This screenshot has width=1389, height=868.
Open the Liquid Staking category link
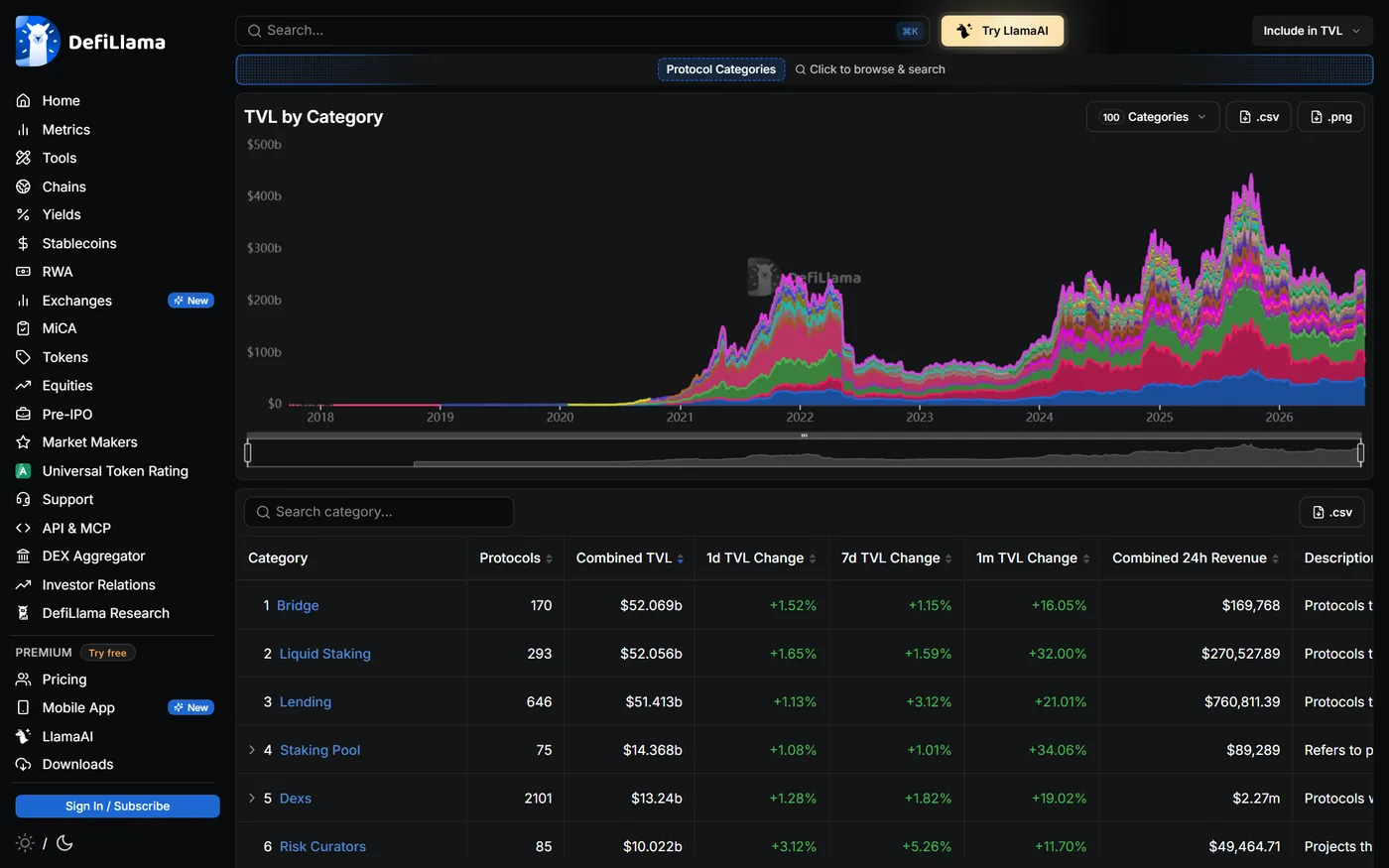tap(325, 654)
